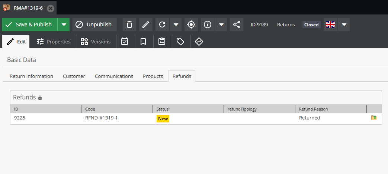Open the tags tab icon
Image resolution: width=388 pixels, height=174 pixels.
(180, 42)
